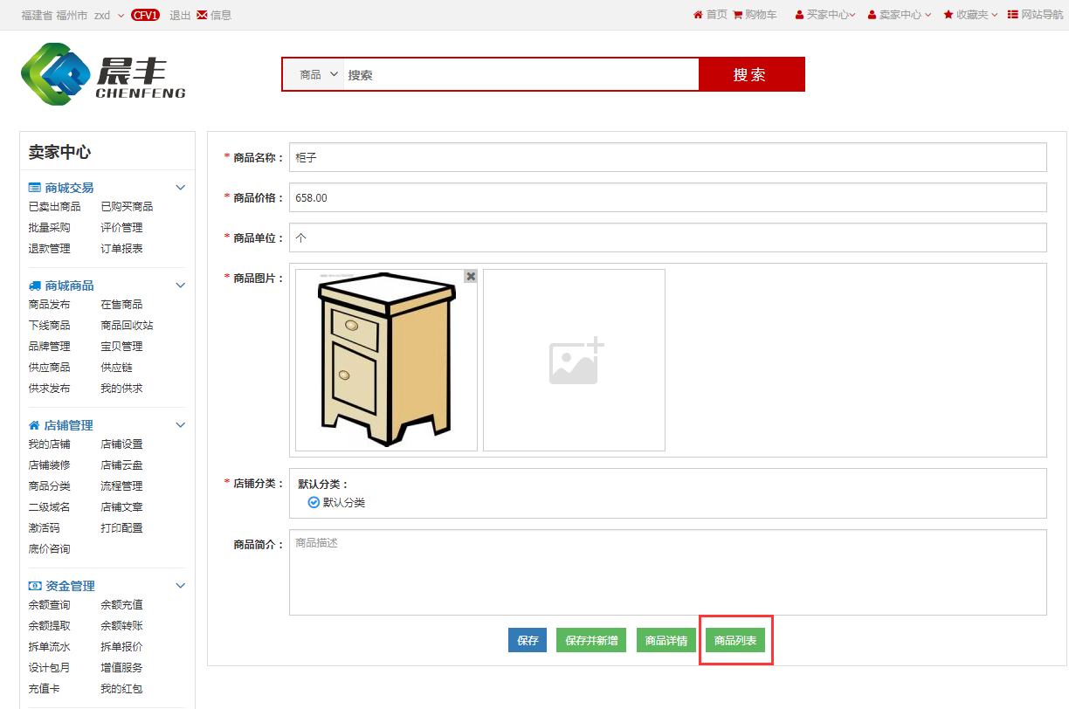The width and height of the screenshot is (1069, 709).
Task: Click the 商品详情 button
Action: (x=666, y=640)
